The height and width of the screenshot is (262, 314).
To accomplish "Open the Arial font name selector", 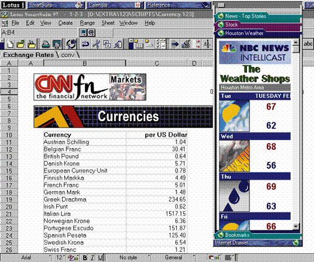I will (x=26, y=258).
